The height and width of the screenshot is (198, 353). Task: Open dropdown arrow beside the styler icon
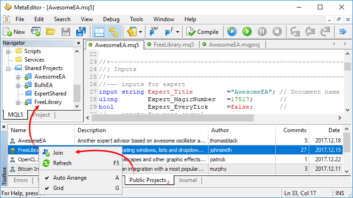pyautogui.click(x=140, y=32)
